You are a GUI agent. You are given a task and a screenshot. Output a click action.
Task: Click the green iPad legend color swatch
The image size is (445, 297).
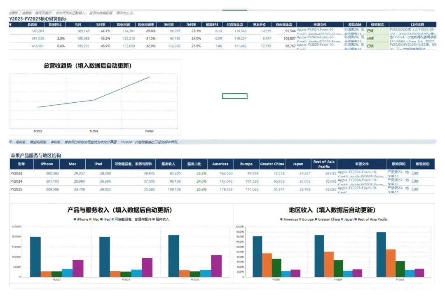coord(101,219)
